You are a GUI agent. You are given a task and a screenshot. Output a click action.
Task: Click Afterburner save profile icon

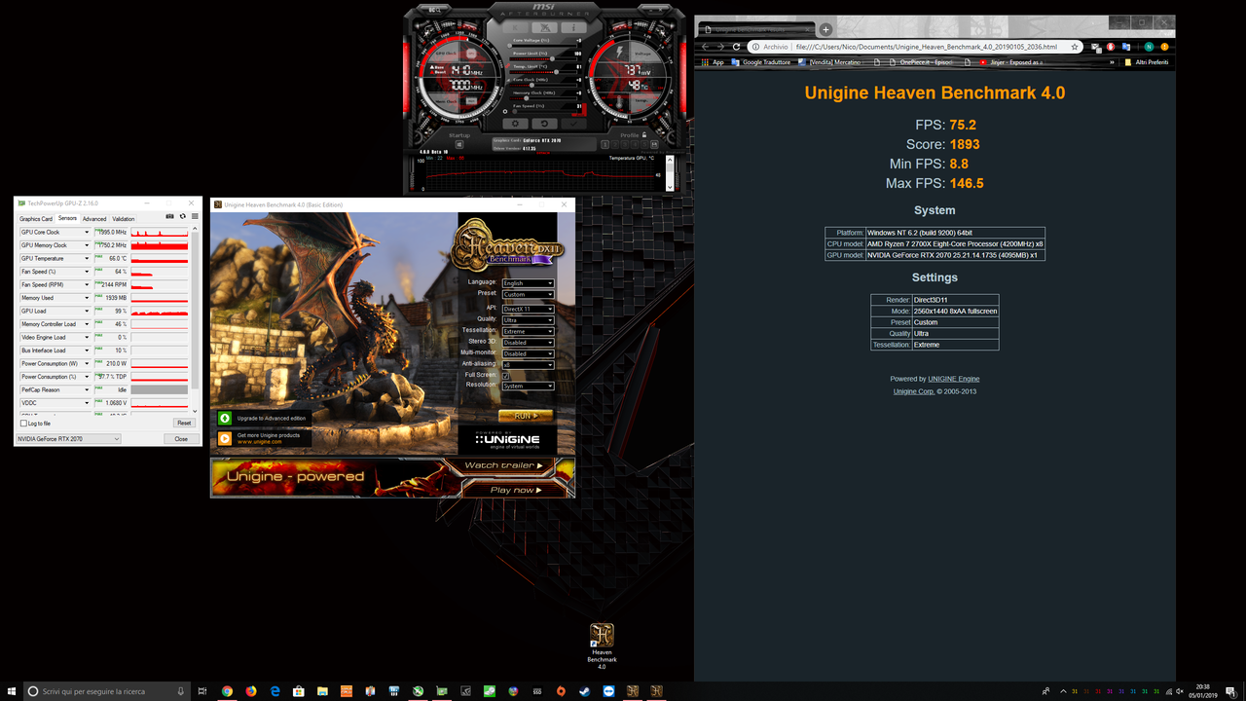coord(654,144)
